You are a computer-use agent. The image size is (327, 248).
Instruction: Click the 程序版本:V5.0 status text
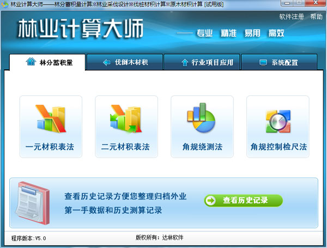[28, 238]
